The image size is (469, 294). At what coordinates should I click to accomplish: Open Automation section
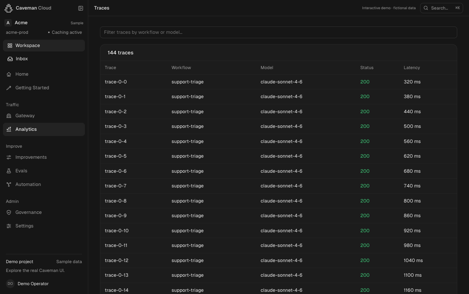(x=44, y=184)
